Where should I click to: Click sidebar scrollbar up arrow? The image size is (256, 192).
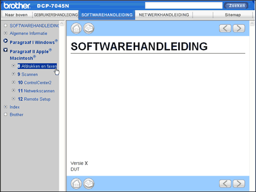pos(62,23)
